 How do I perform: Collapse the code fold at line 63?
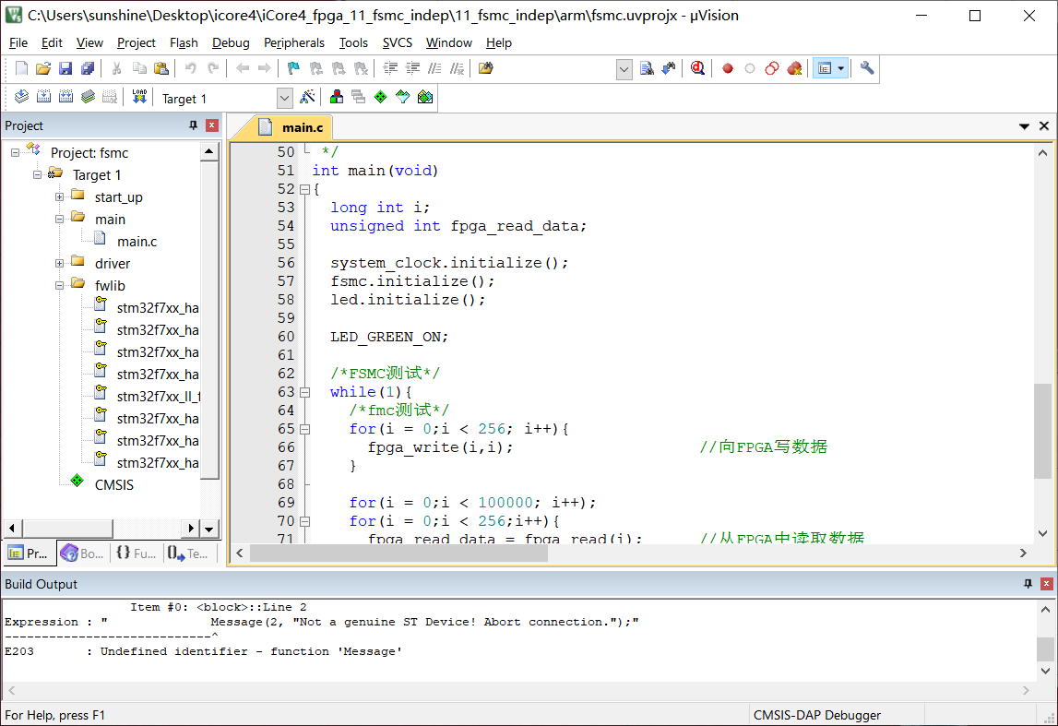pos(304,392)
